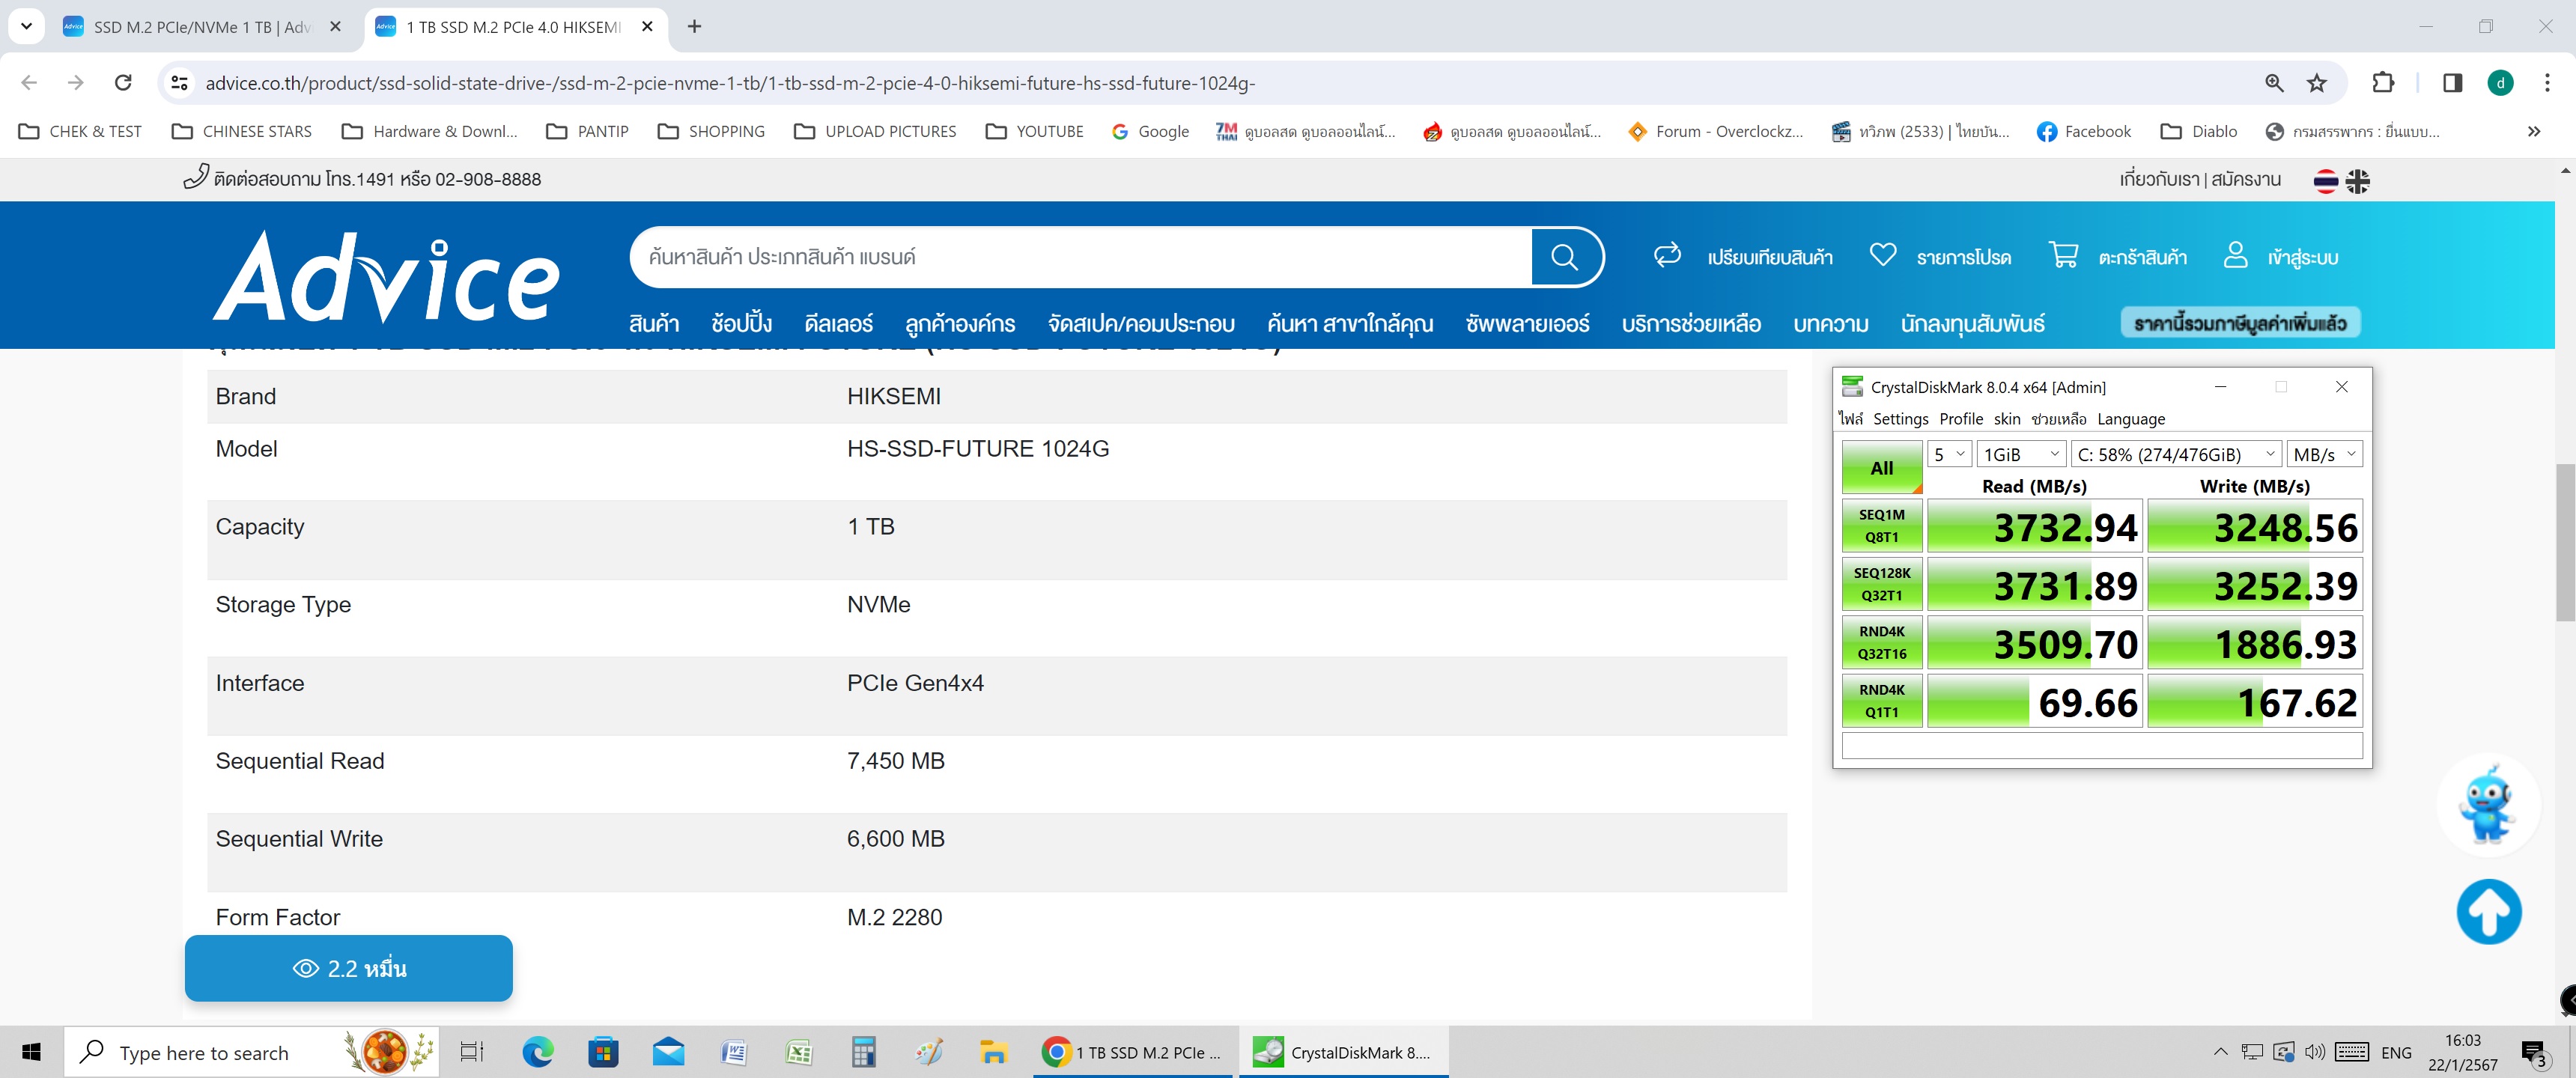Screen dimensions: 2576x1078
Task: Open Word from the taskbar
Action: [x=734, y=1052]
